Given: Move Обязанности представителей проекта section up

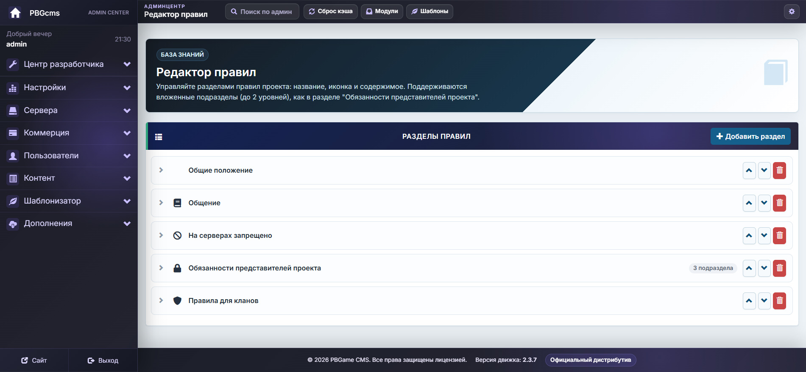Looking at the screenshot, I should (749, 268).
